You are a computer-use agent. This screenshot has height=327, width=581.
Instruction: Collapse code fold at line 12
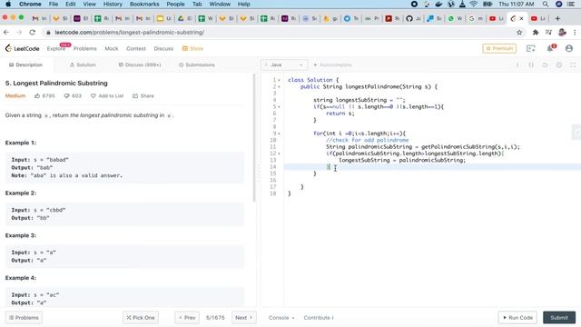(279, 154)
